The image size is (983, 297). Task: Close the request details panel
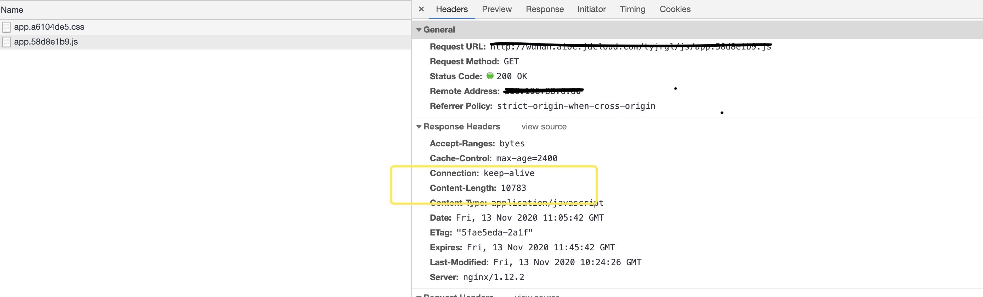(x=421, y=9)
